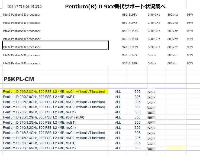
Task: Select the SL9K8 stepping code cell
Action: tap(133, 23)
